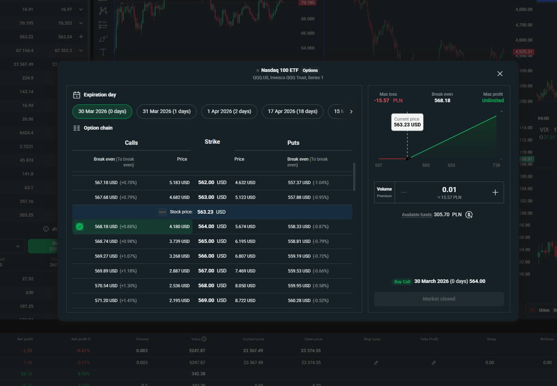
Task: Decrease volume with the minus button
Action: pos(404,192)
